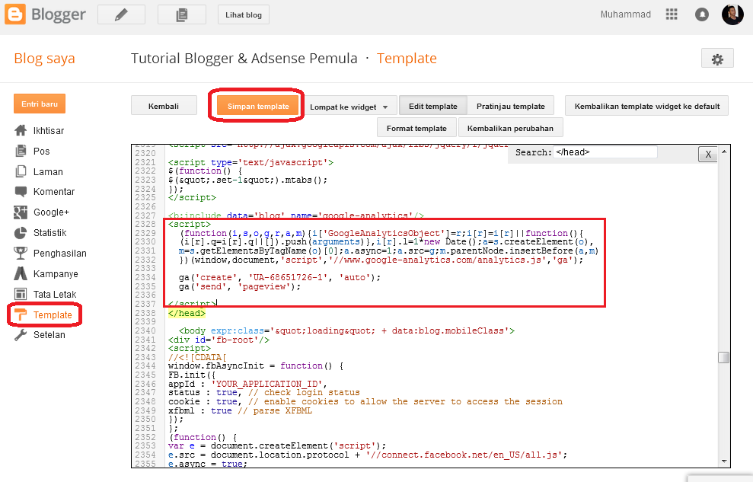Screen dimensions: 753x482
Task: Click Blog saya link
Action: pos(45,59)
